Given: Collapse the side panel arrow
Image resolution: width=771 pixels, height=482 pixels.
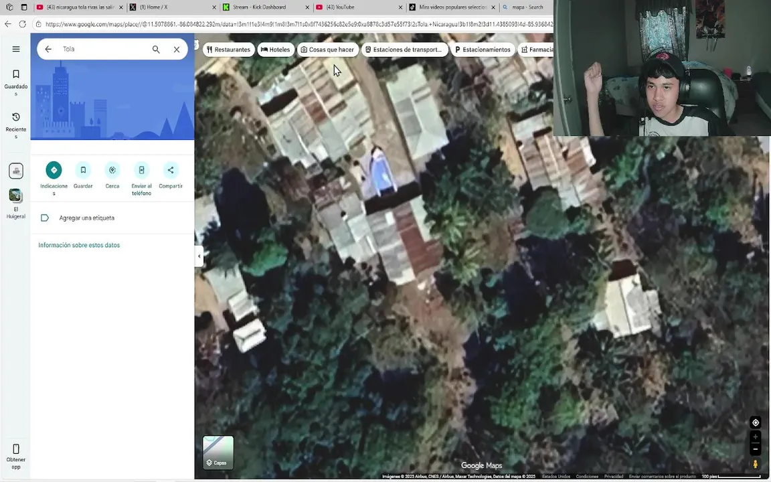Looking at the screenshot, I should point(199,256).
